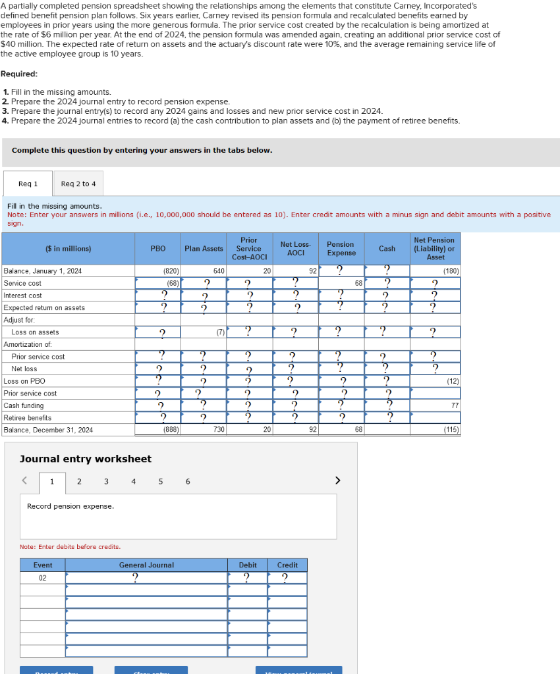Click Service cost Net Pension Liability cell

435,283
